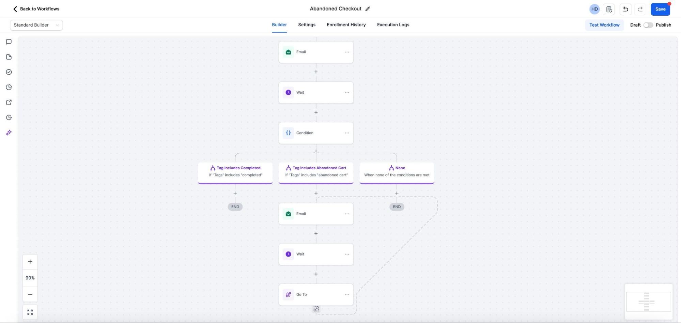The width and height of the screenshot is (681, 323).
Task: Click the fit-to-screen expand icon
Action: (30, 312)
